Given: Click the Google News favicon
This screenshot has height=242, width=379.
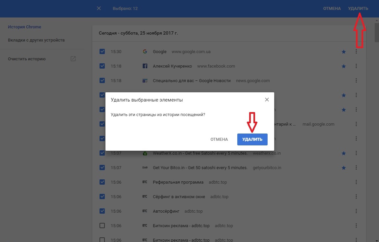Looking at the screenshot, I should click(145, 80).
